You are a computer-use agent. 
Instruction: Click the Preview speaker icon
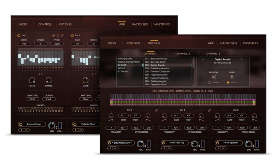click(213, 77)
